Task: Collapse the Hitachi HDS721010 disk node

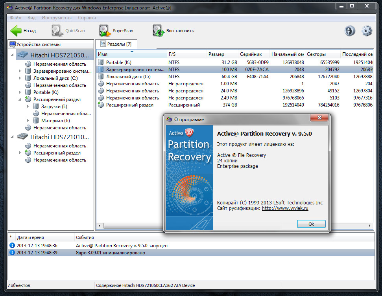Action: (x=12, y=137)
